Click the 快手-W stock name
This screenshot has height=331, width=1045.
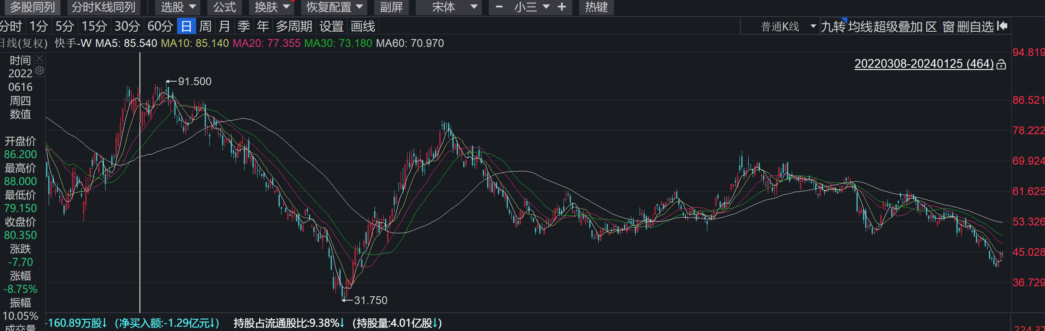[73, 43]
